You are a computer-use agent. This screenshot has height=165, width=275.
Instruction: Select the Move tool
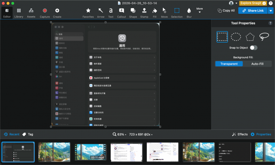164,13
